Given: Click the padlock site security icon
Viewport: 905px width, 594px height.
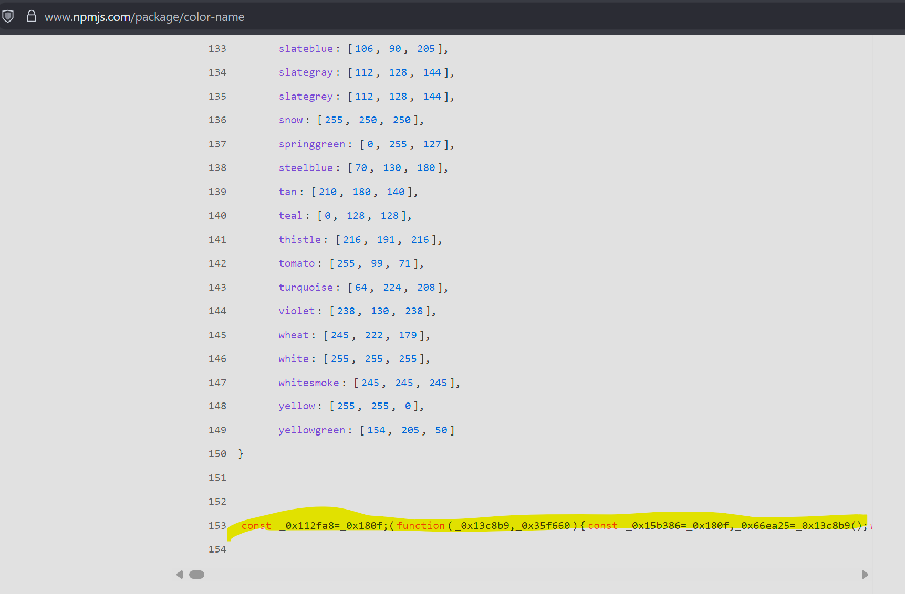Looking at the screenshot, I should [32, 16].
